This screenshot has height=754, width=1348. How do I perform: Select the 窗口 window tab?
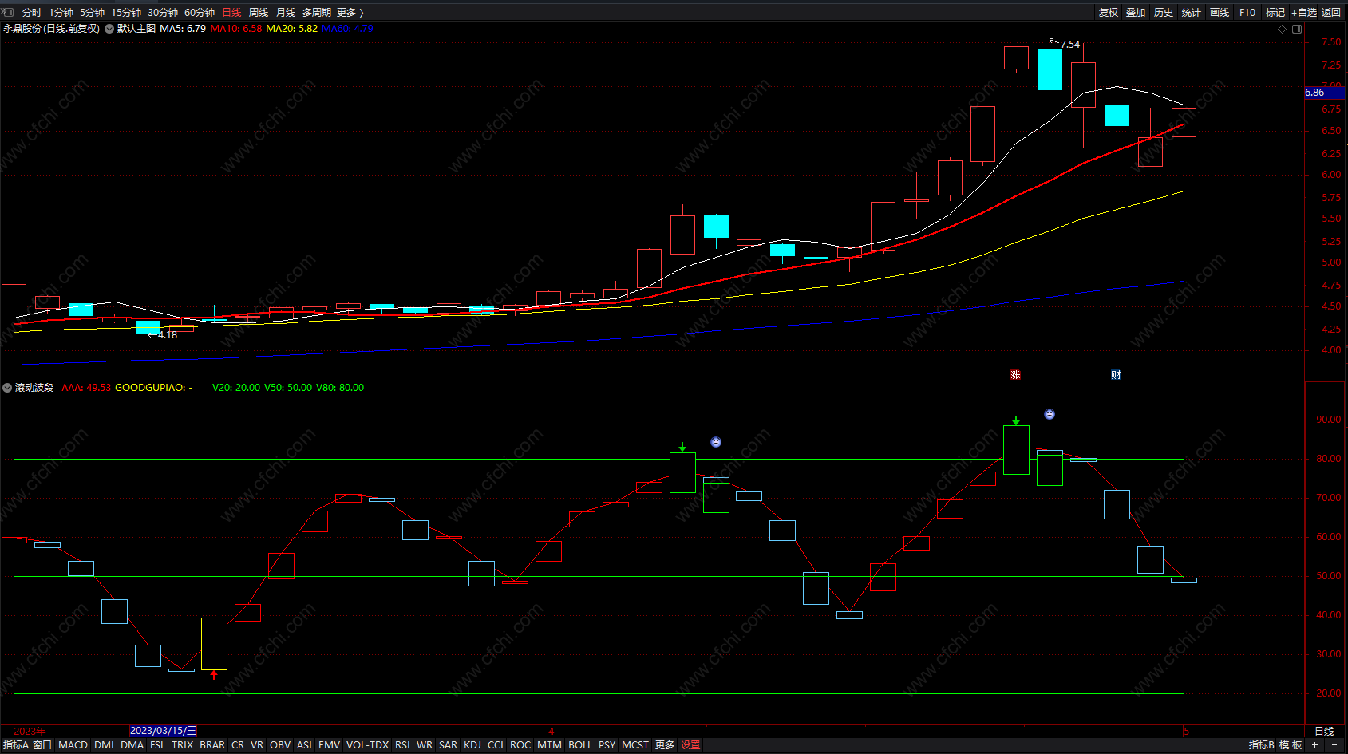pyautogui.click(x=42, y=745)
